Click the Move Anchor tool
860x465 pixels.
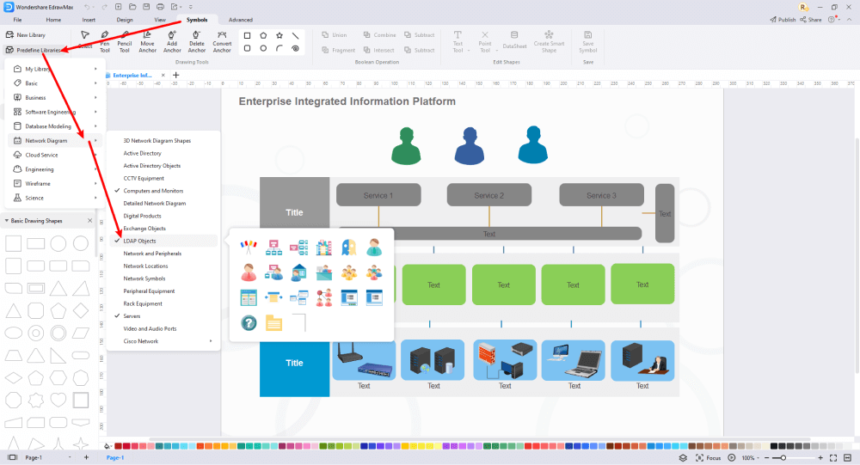click(148, 40)
